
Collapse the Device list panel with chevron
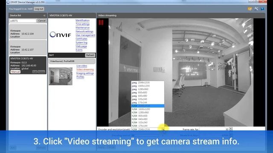[x=44, y=15]
